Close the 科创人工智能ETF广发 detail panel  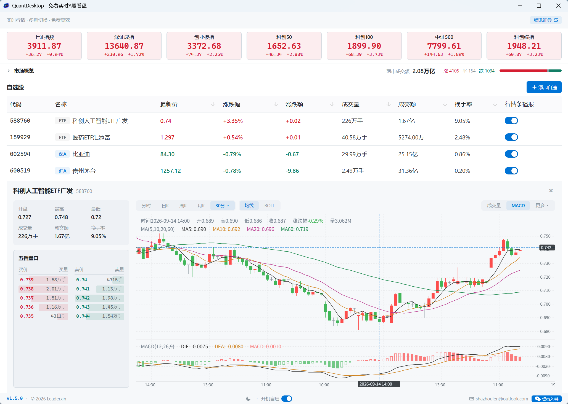551,191
